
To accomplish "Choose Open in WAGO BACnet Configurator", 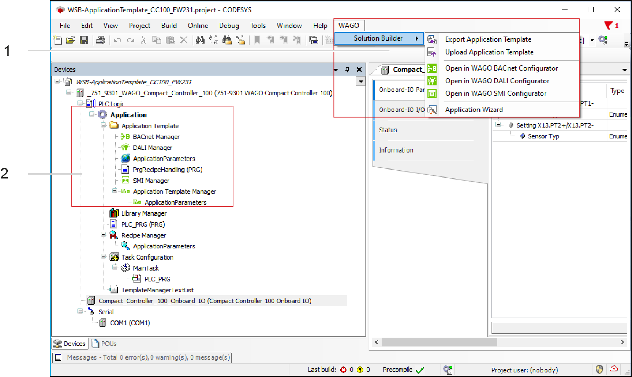I will pyautogui.click(x=501, y=68).
